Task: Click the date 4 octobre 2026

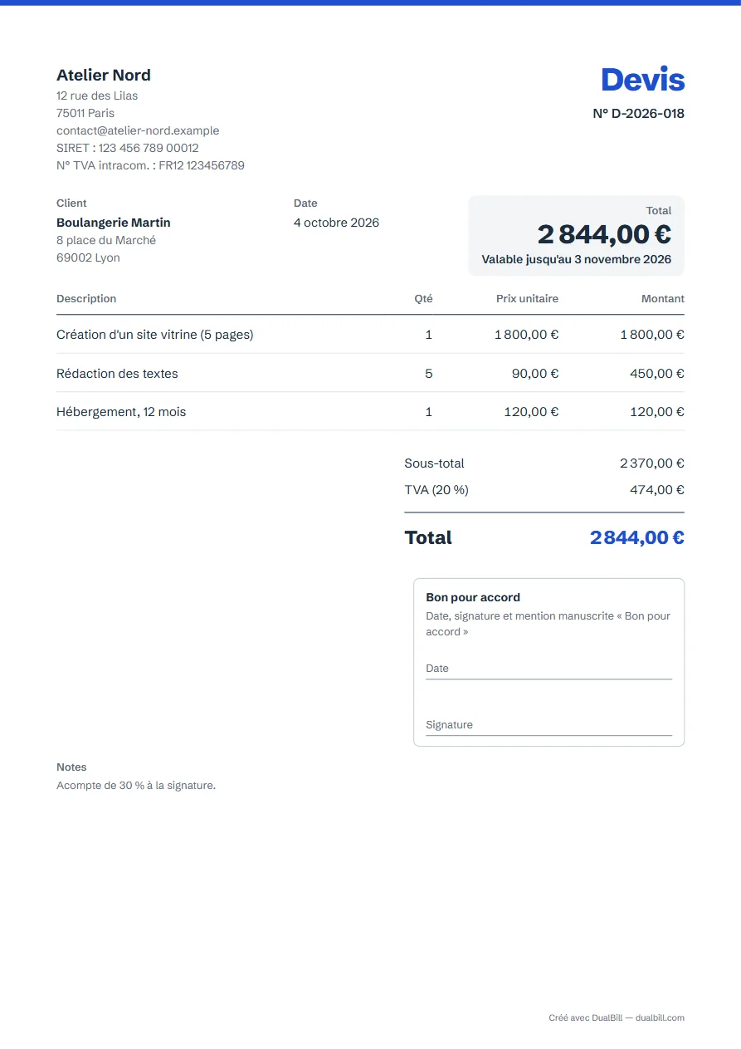Action: 336,223
